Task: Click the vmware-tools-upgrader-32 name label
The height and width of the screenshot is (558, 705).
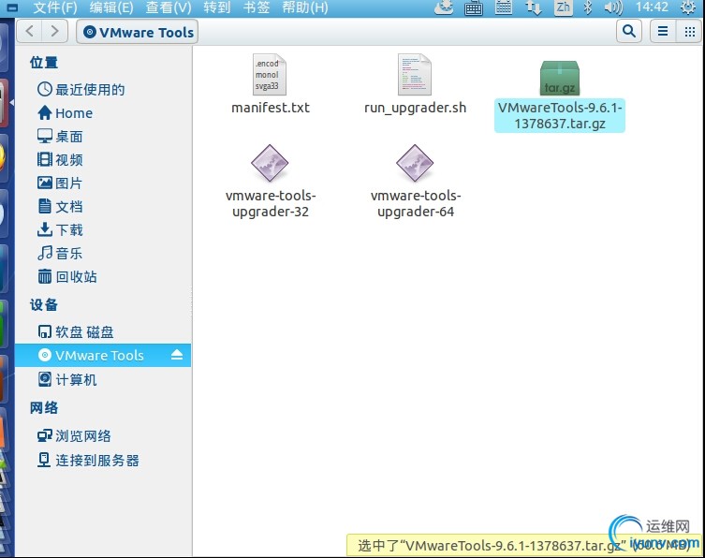Action: point(271,204)
